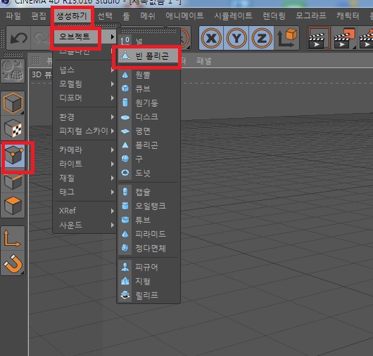Open the 툴 menu

[x=126, y=16]
